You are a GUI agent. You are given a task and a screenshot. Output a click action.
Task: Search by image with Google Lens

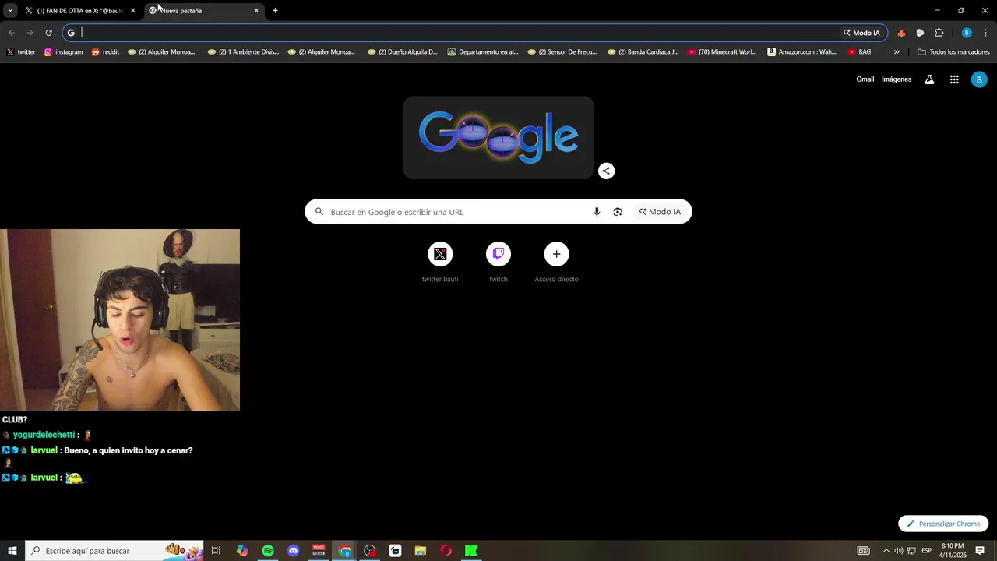(x=618, y=212)
